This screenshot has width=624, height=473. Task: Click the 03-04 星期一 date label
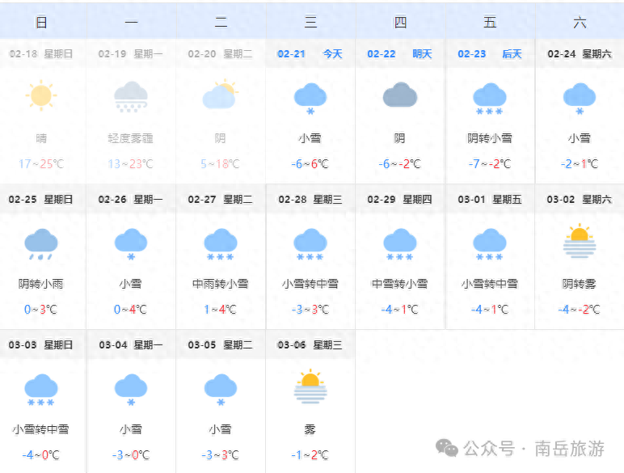pyautogui.click(x=130, y=344)
